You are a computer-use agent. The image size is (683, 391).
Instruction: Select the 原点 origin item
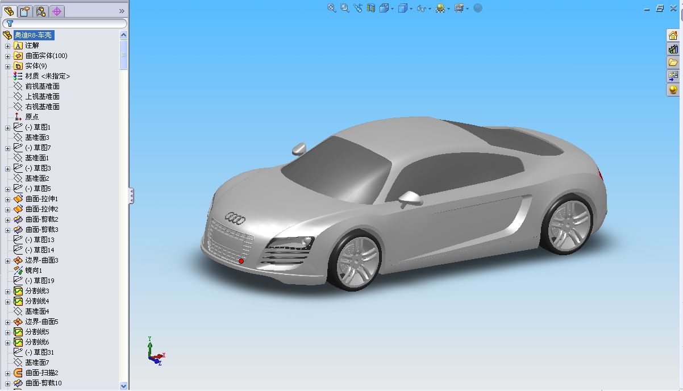coord(32,117)
